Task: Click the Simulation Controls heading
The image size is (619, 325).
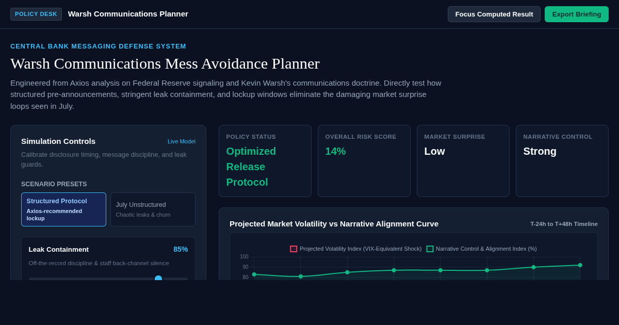Action: [x=58, y=141]
